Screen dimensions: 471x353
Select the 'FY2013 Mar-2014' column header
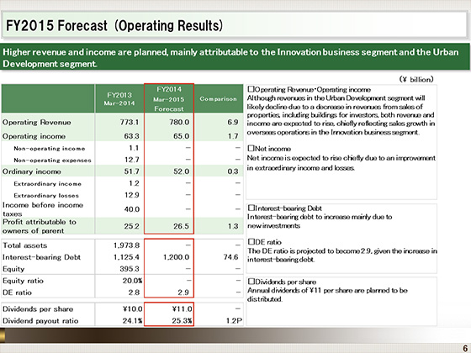(x=119, y=99)
